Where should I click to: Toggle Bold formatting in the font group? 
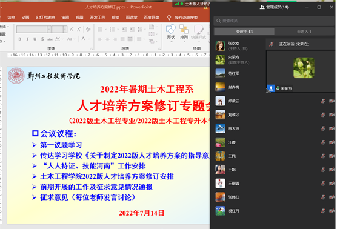click(x=20, y=39)
